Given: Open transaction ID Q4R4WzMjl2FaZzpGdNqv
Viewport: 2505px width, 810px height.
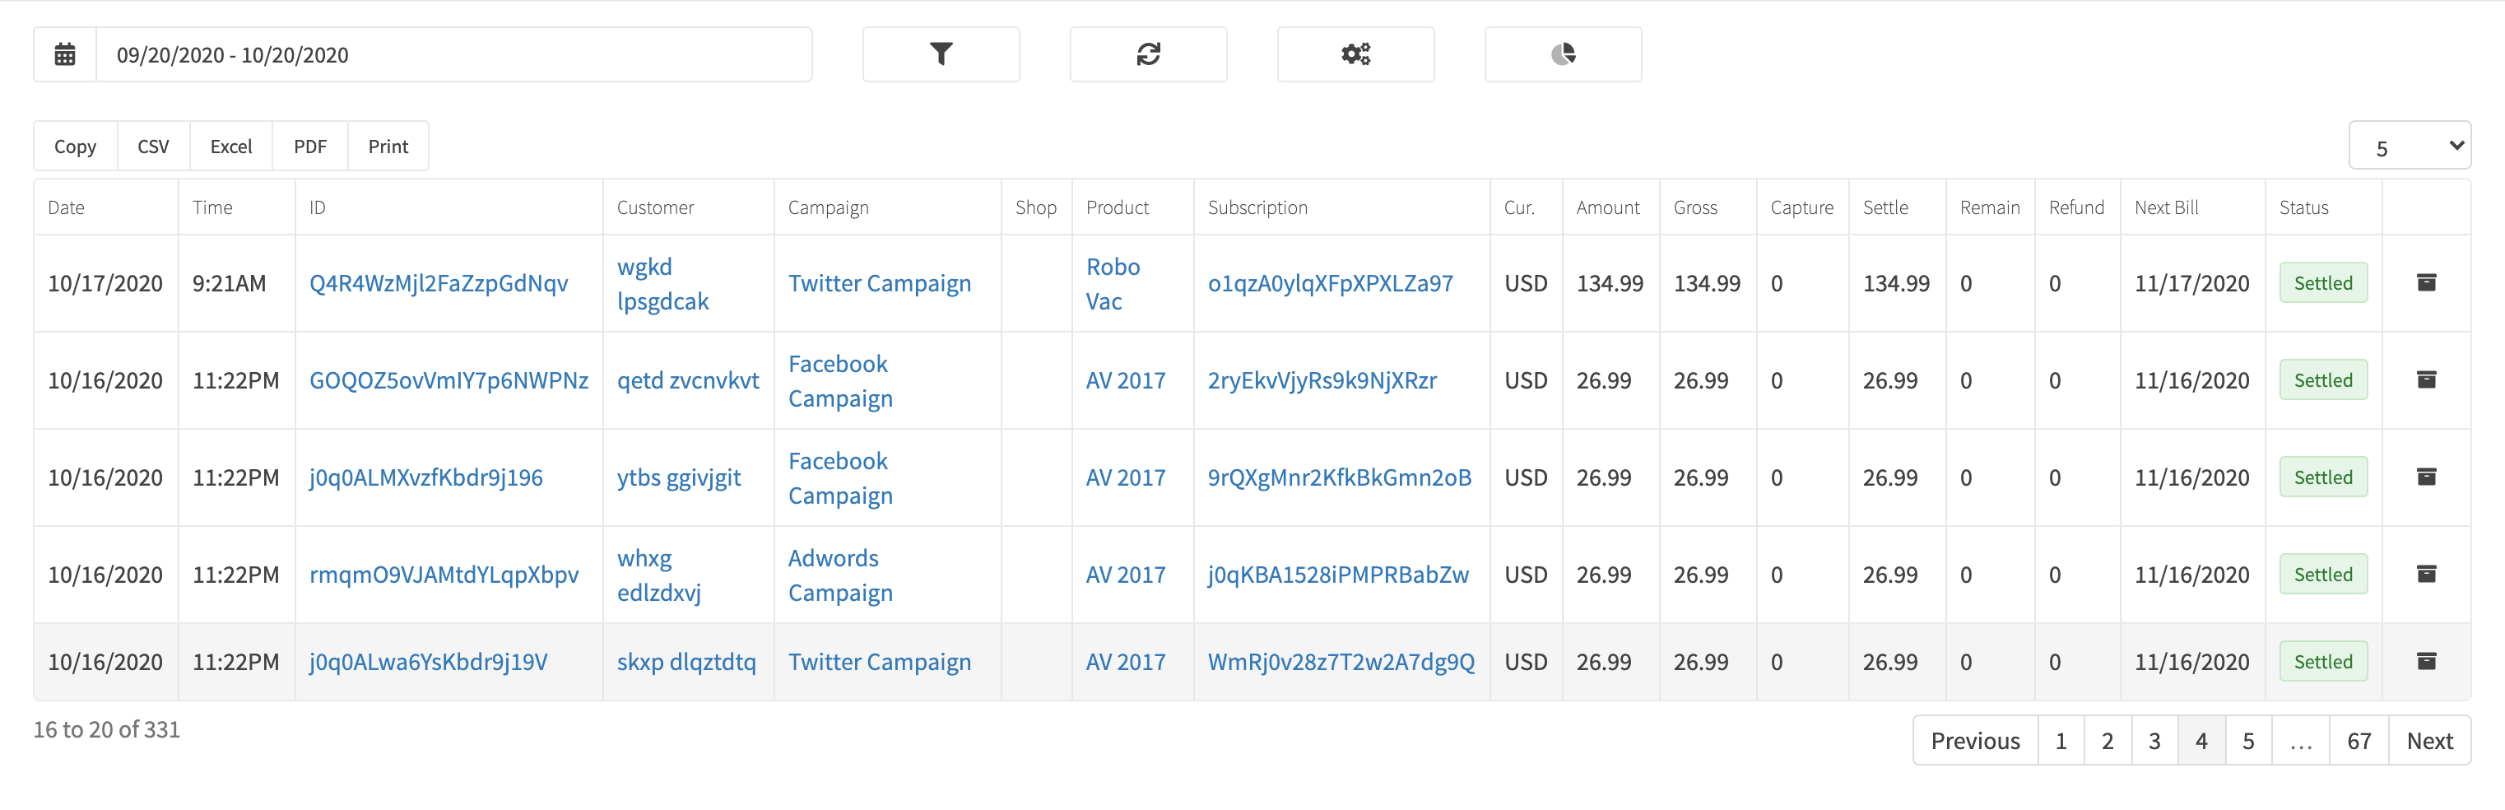Looking at the screenshot, I should pyautogui.click(x=439, y=283).
